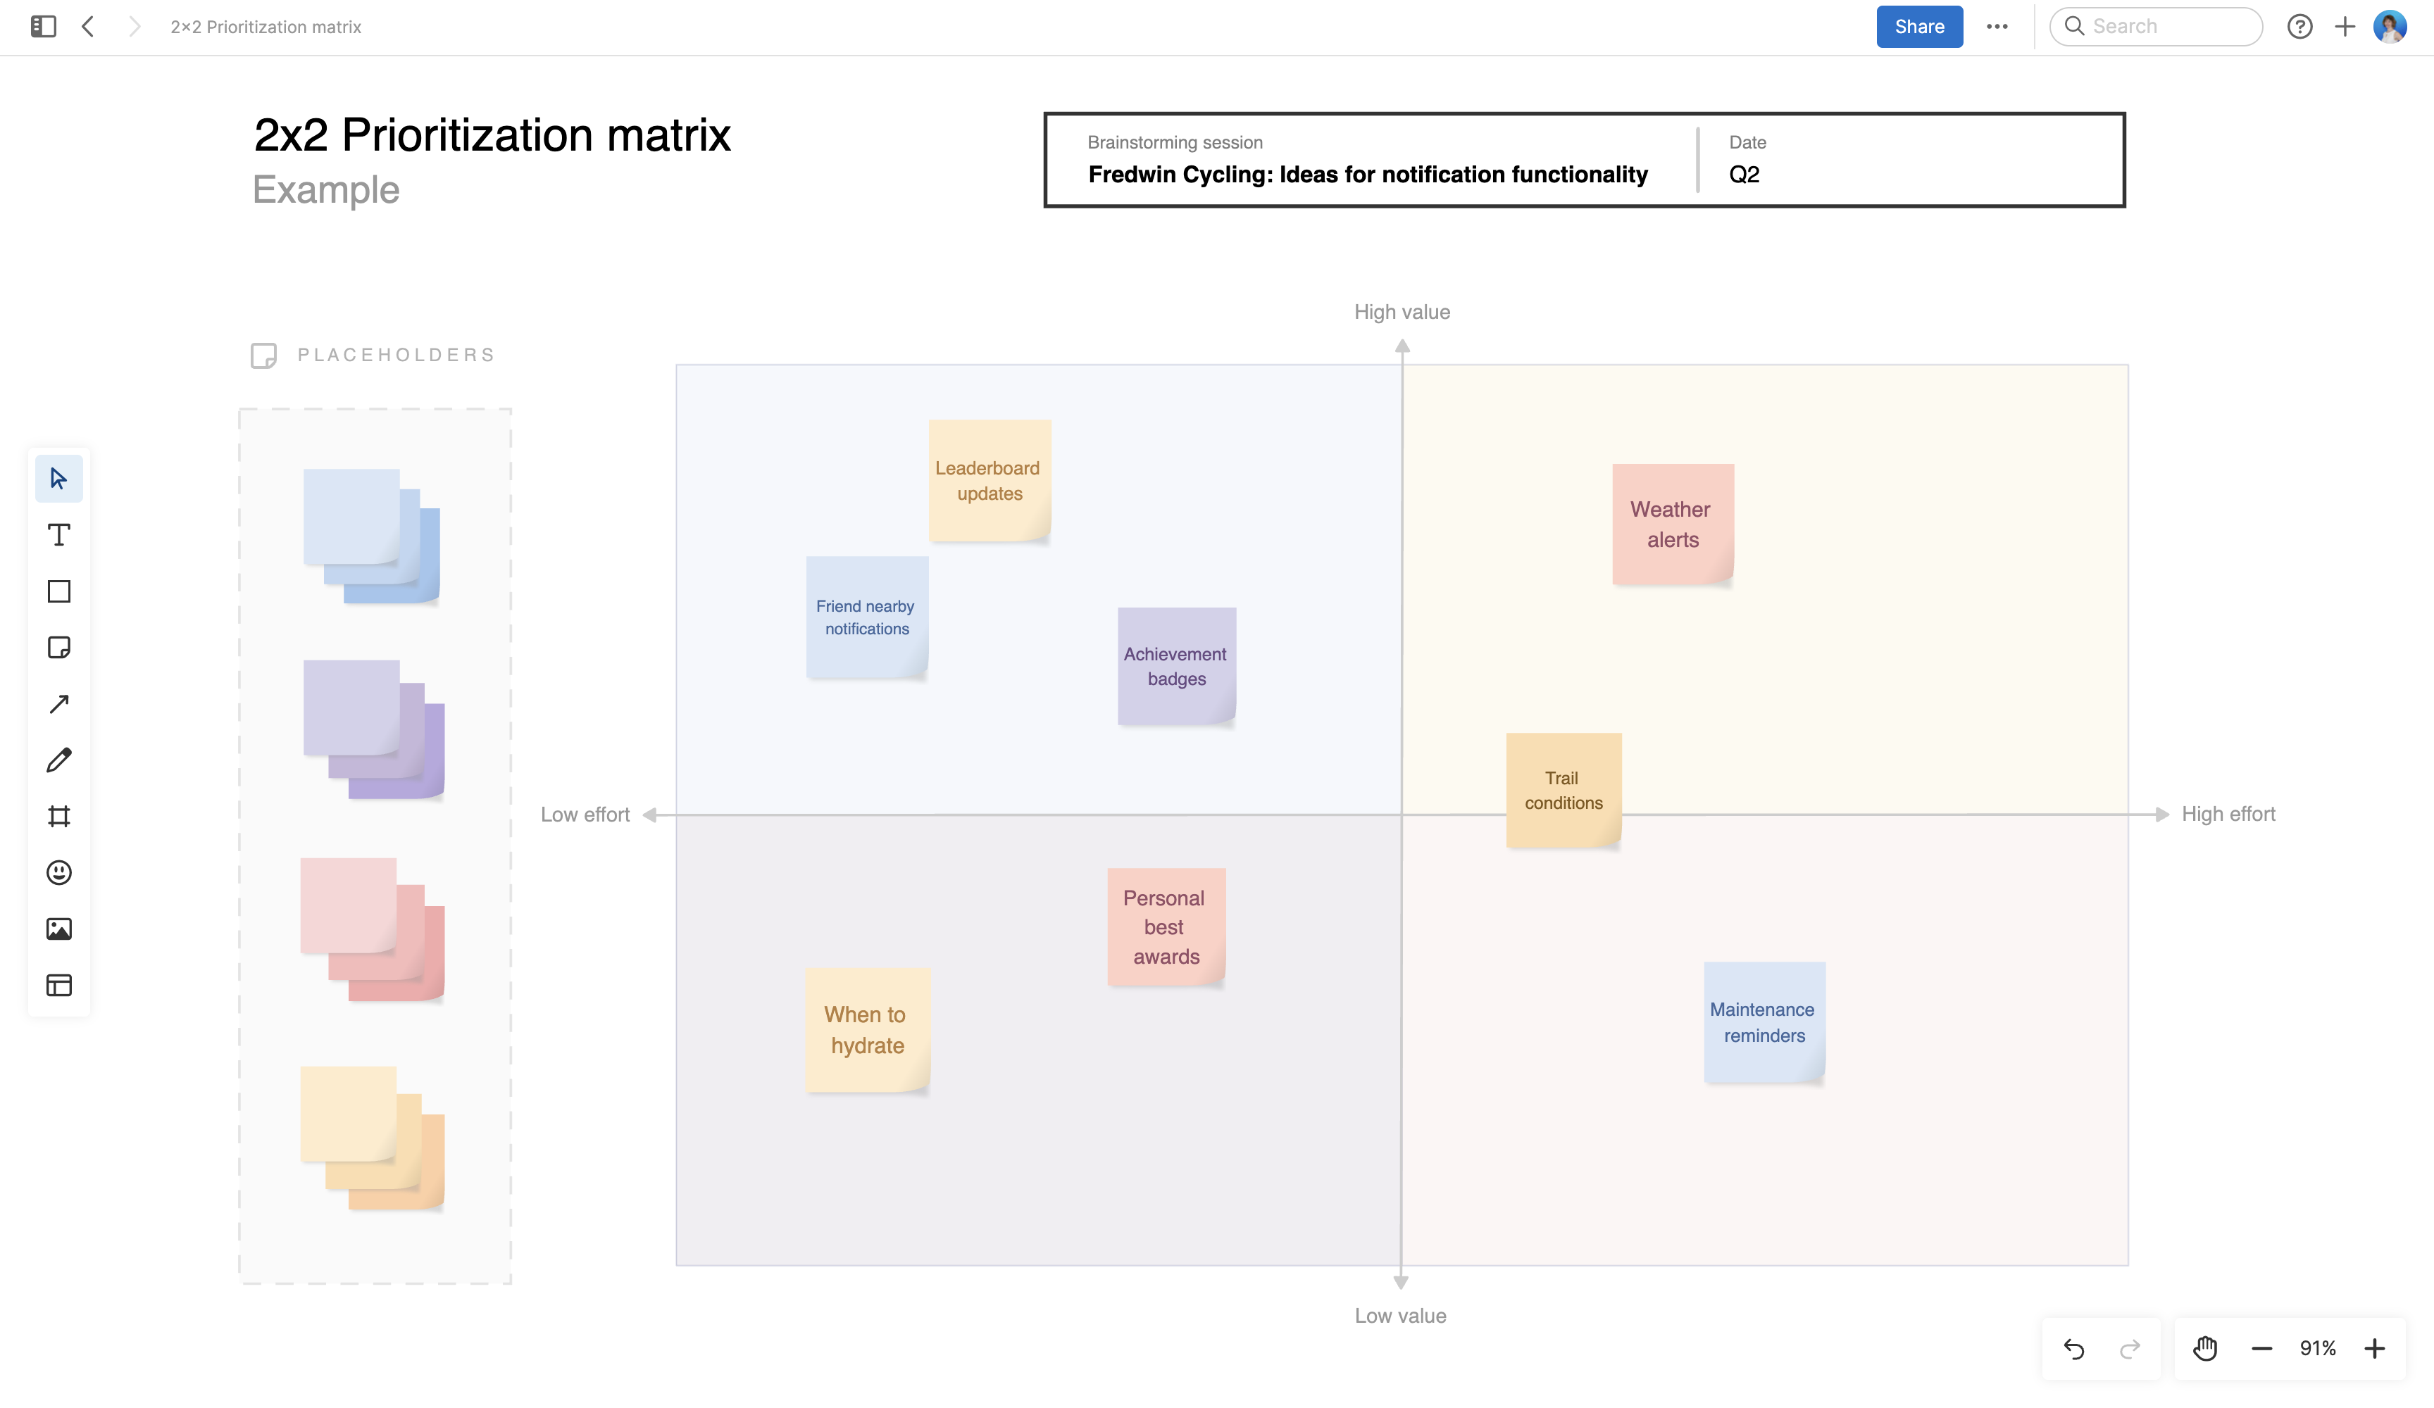The image size is (2434, 1408).
Task: Undo the last action
Action: pyautogui.click(x=2075, y=1348)
